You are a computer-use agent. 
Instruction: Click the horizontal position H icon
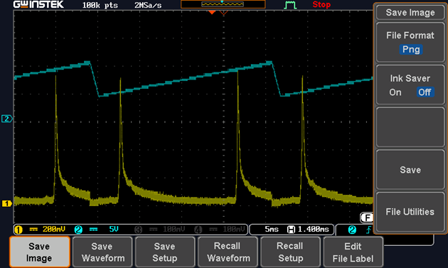point(291,230)
